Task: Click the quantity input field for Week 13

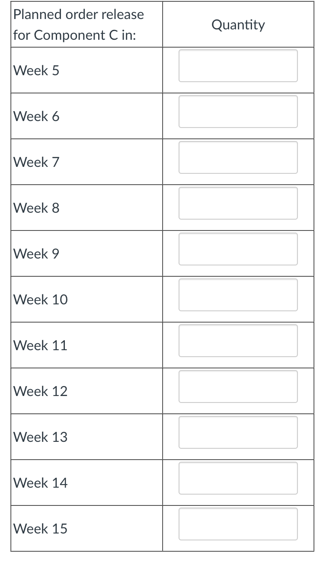Action: (238, 432)
